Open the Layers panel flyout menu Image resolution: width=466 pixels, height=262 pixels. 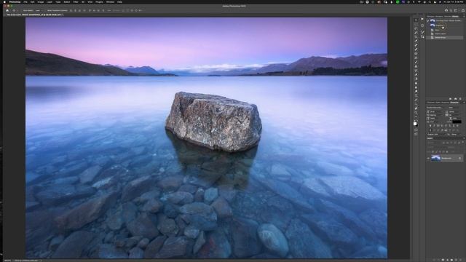coord(464,138)
